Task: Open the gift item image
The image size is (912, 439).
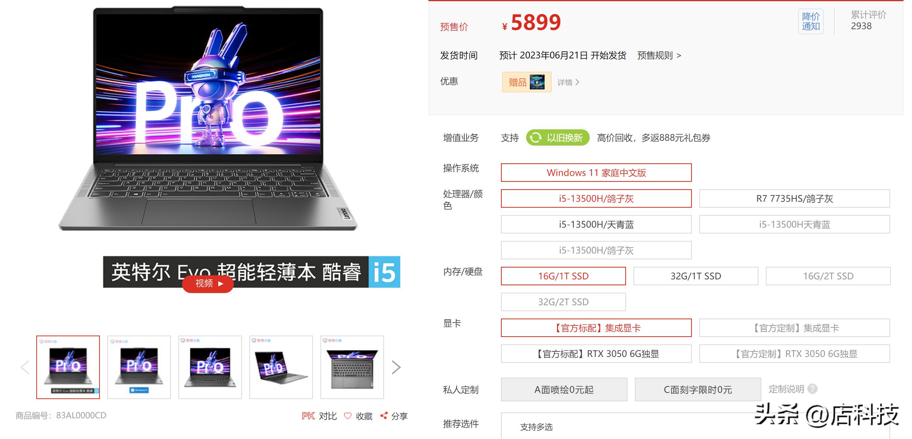Action: [537, 82]
